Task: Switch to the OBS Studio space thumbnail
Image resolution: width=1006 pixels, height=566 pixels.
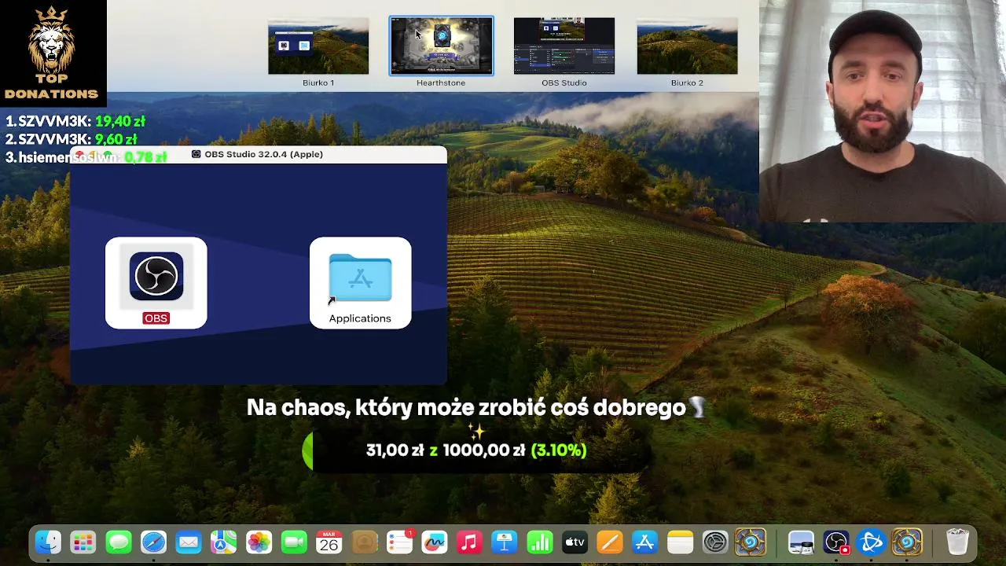Action: [x=564, y=46]
